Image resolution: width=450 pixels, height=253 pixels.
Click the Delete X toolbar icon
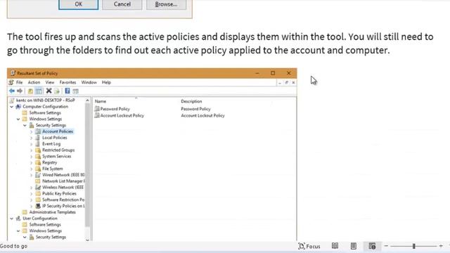(49, 91)
